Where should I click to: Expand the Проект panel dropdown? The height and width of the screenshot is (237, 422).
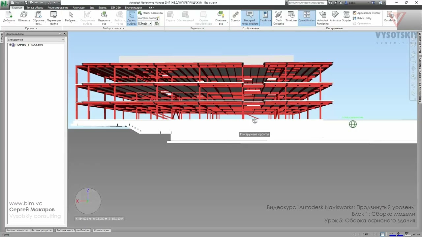[x=31, y=28]
